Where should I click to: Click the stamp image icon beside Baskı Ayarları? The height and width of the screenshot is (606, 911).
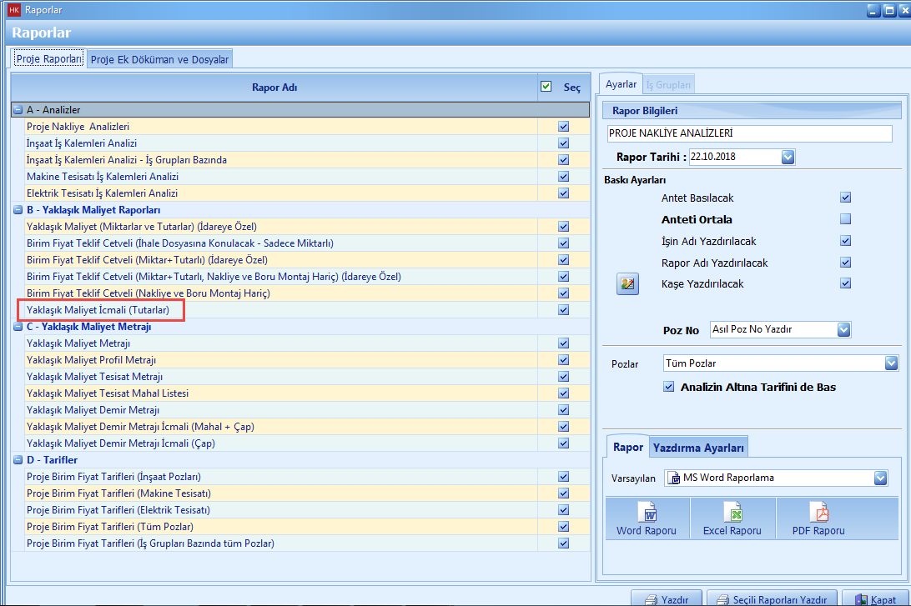click(x=627, y=284)
